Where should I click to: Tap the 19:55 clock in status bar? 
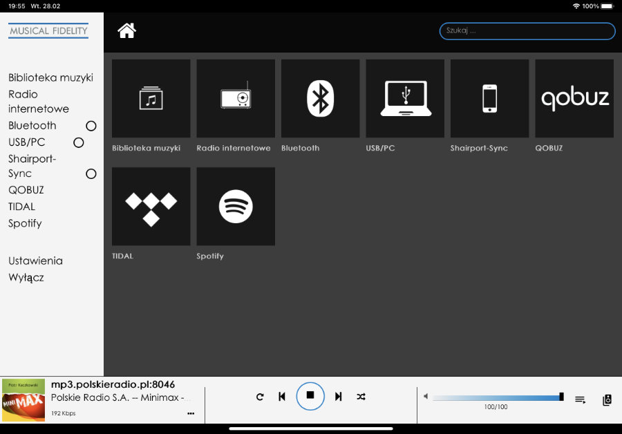(17, 6)
